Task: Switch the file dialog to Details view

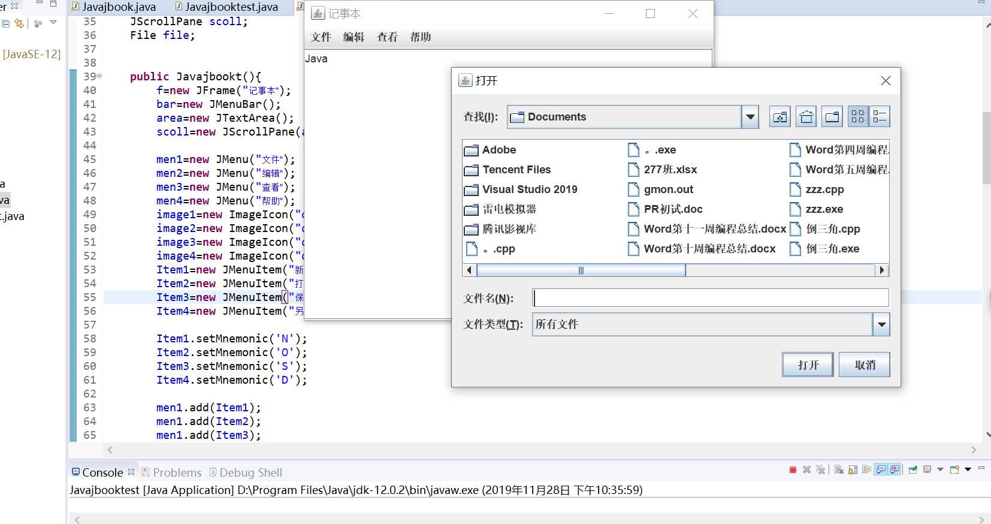Action: [879, 117]
